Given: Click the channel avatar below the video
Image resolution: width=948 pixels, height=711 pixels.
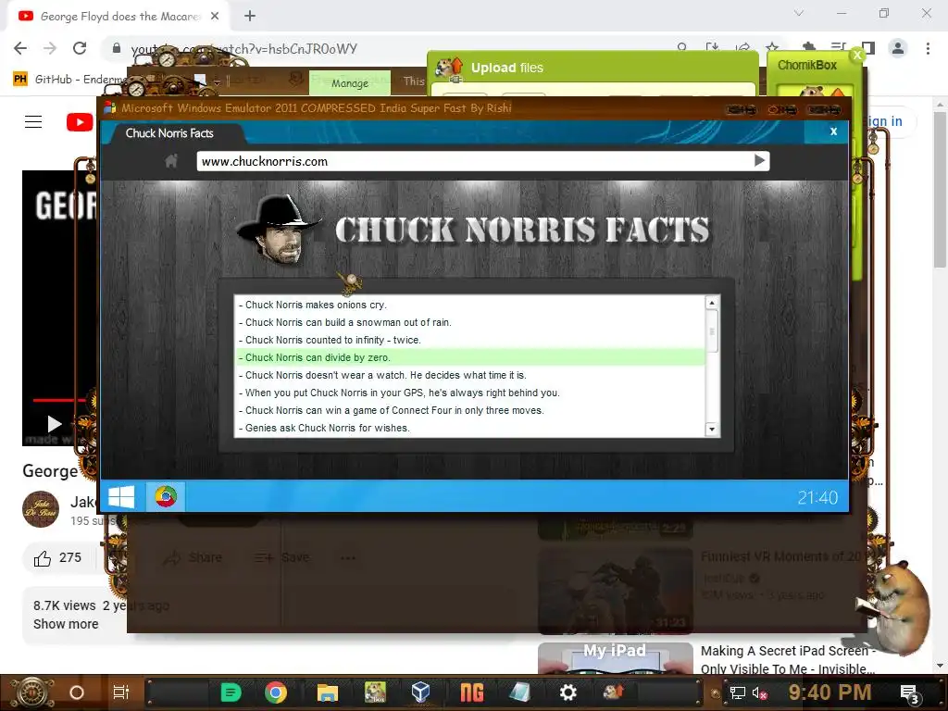Looking at the screenshot, I should [x=41, y=509].
